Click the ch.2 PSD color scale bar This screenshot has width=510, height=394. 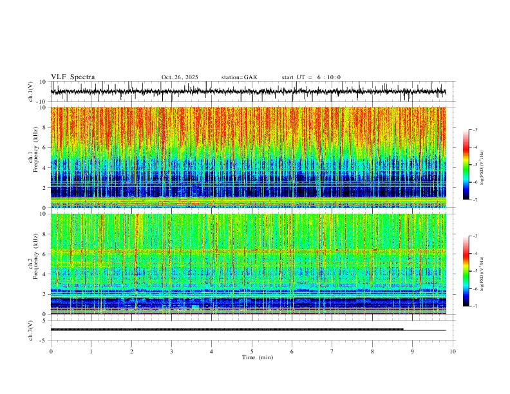point(466,271)
